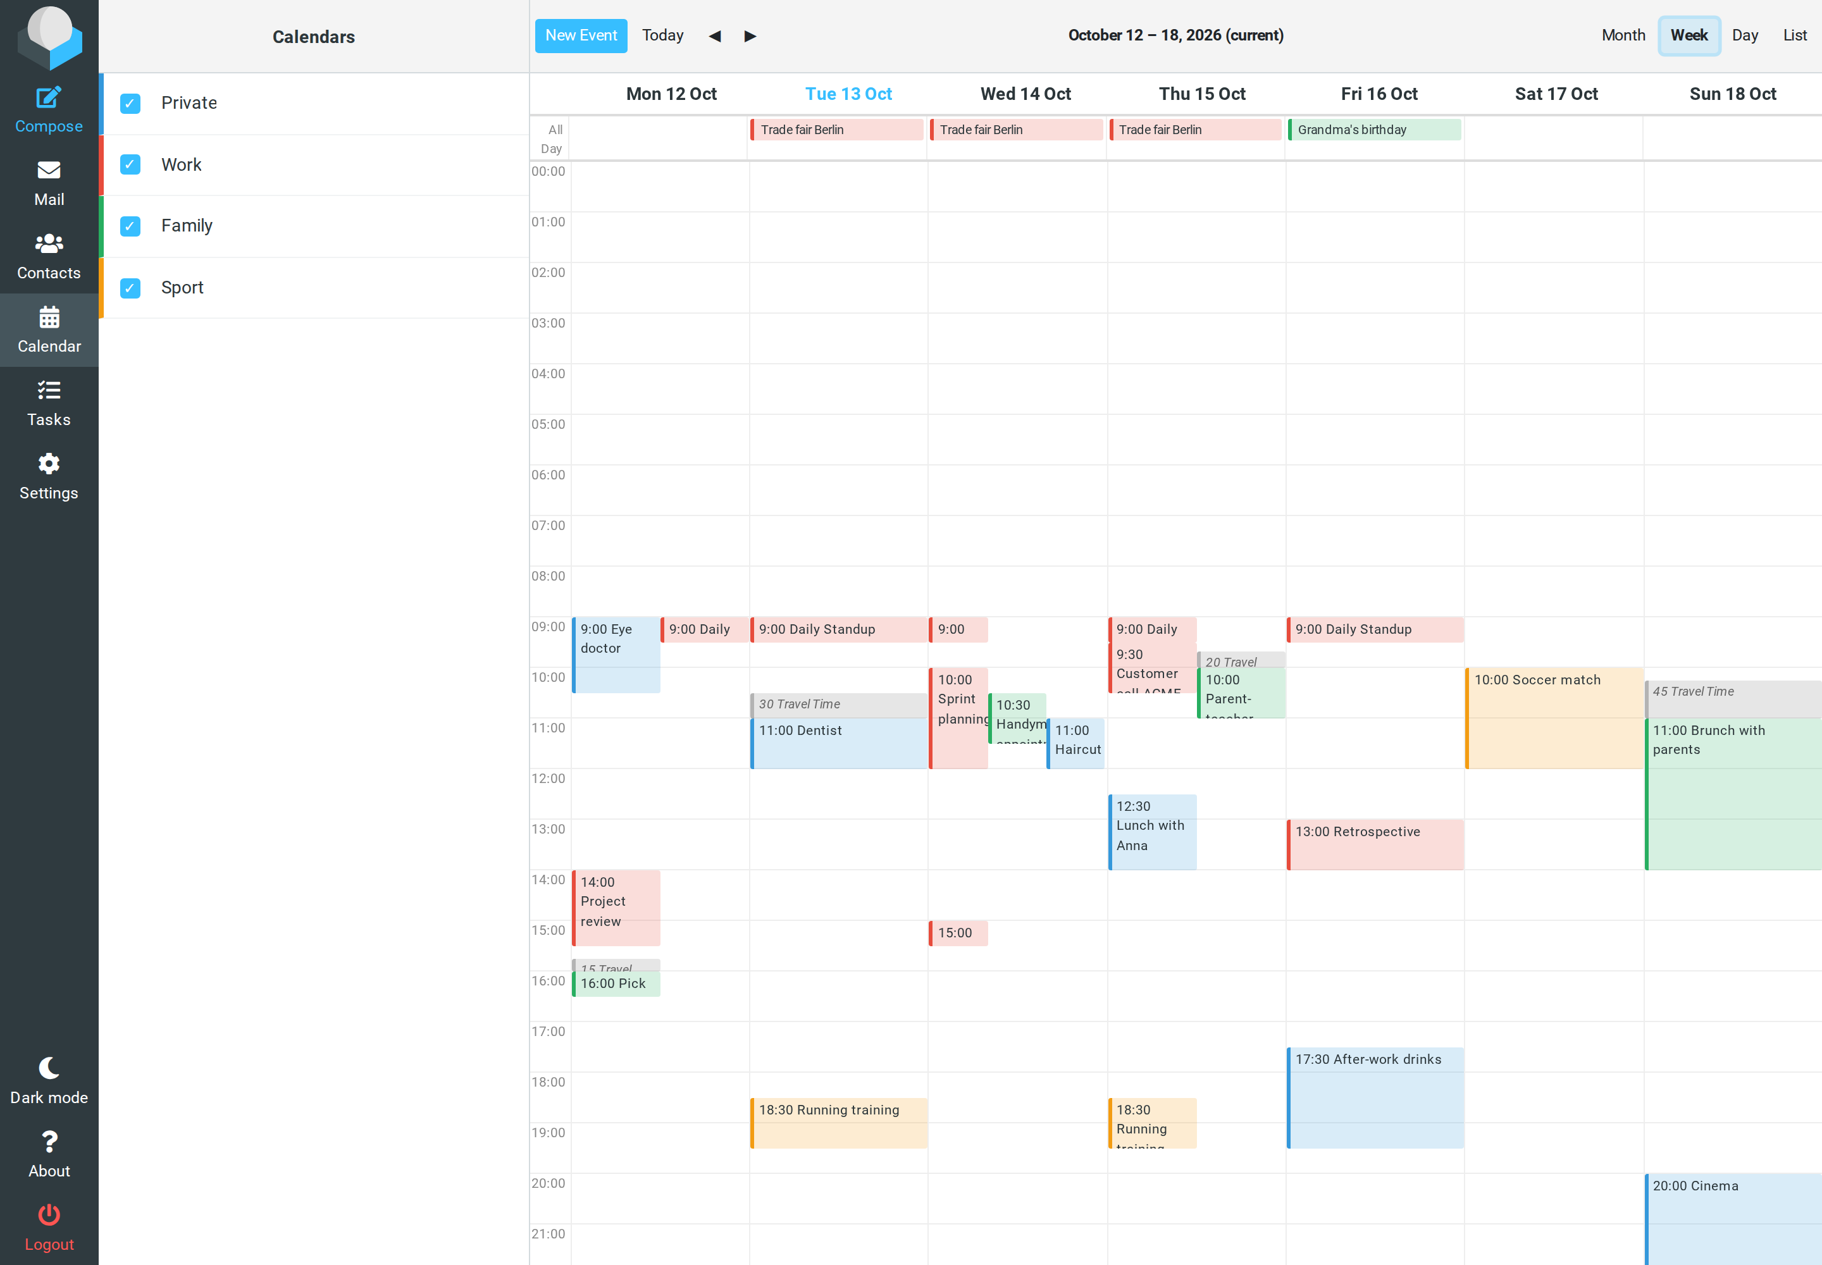Open the 9:00 Eye doctor event
The width and height of the screenshot is (1822, 1265).
click(x=616, y=655)
